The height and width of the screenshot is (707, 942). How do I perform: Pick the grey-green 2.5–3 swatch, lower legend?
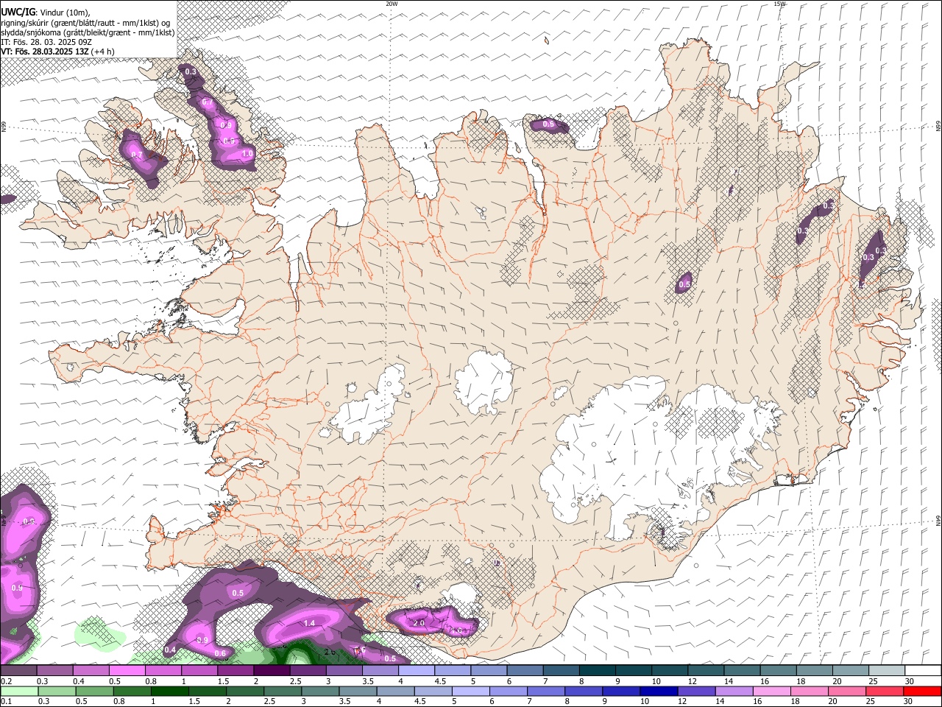283,691
